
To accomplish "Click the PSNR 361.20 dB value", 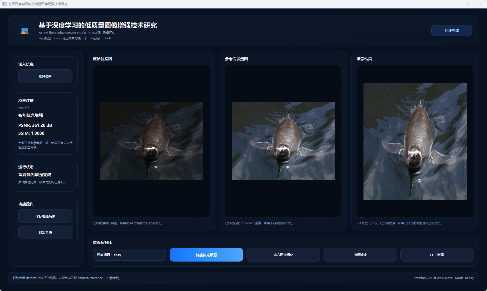I will [35, 125].
